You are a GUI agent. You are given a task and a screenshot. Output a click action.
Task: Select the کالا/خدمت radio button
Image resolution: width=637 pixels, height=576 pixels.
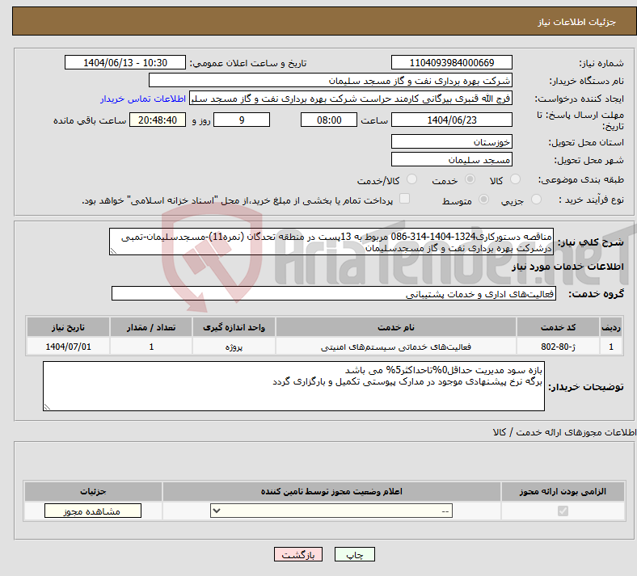(x=411, y=179)
